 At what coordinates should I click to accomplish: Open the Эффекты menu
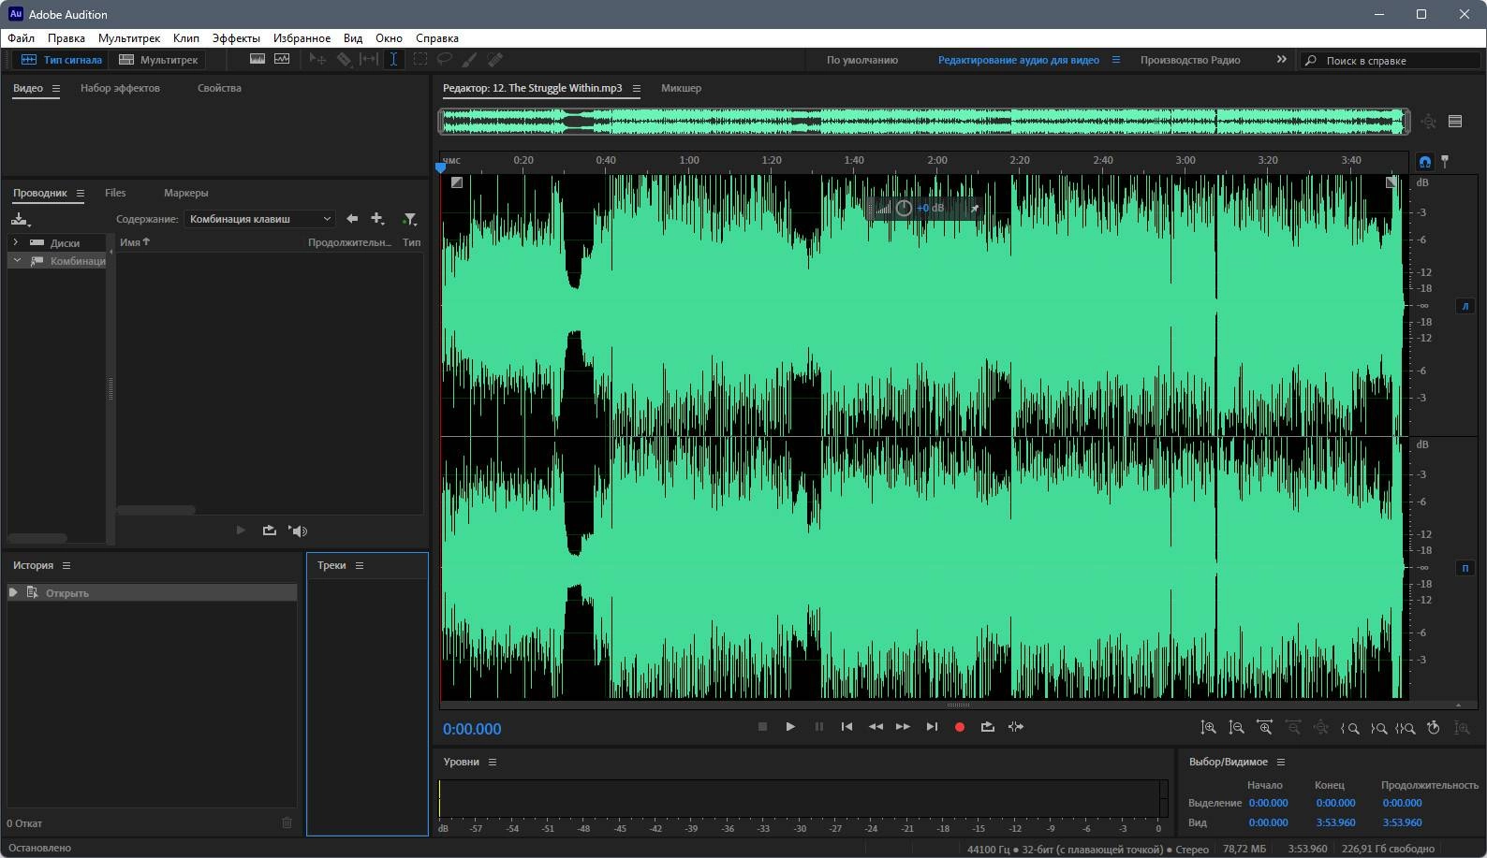pyautogui.click(x=236, y=38)
